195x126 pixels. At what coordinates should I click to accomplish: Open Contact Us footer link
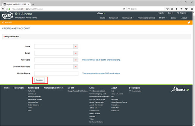pos(115,111)
